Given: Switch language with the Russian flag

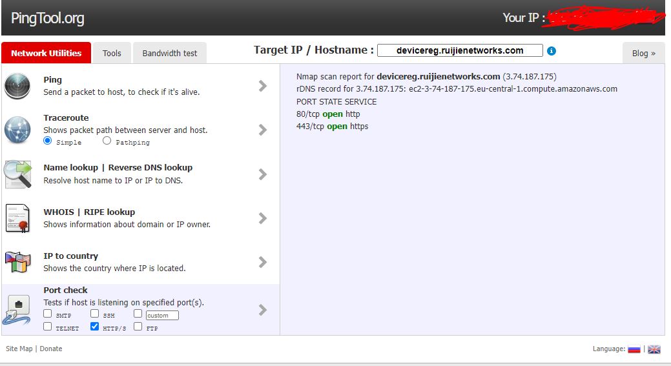Looking at the screenshot, I should pyautogui.click(x=634, y=349).
